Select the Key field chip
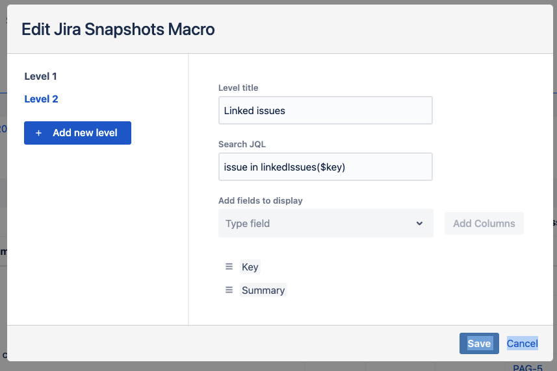Screen dimensions: 557x371 pyautogui.click(x=250, y=267)
